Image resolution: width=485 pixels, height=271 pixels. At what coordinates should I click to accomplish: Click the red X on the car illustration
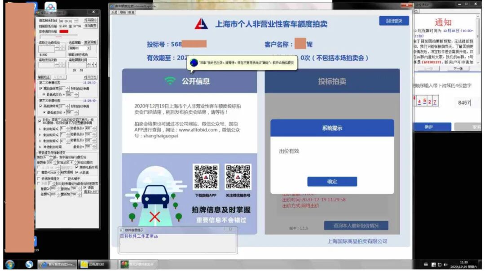coord(155,216)
